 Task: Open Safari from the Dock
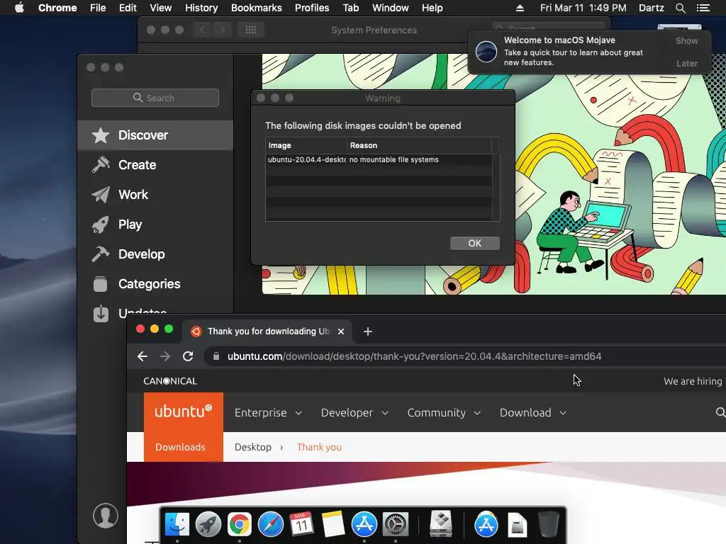point(270,524)
